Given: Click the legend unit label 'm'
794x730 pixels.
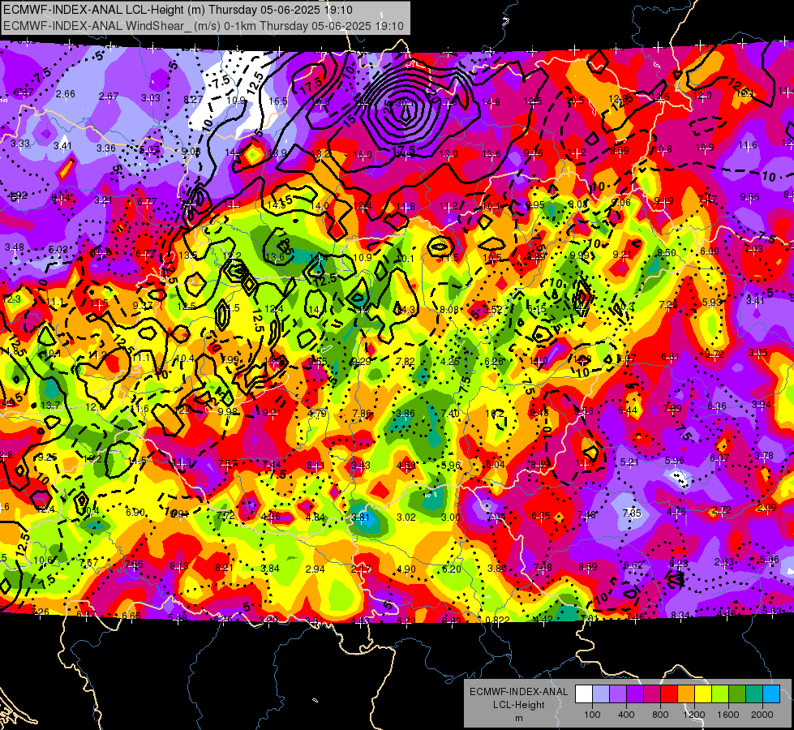Looking at the screenshot, I should pos(518,718).
